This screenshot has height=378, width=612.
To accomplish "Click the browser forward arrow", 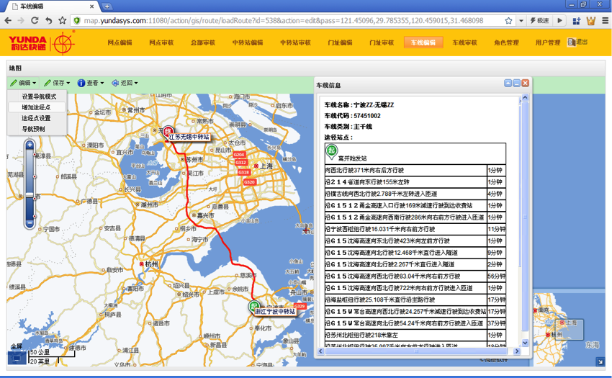I will 21,20.
